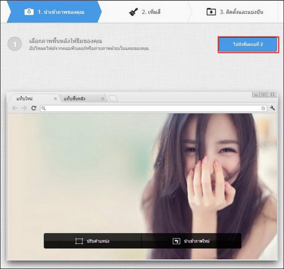Select the แท็บใหม่ preview tab
Image resolution: width=284 pixels, height=269 pixels.
(34, 99)
